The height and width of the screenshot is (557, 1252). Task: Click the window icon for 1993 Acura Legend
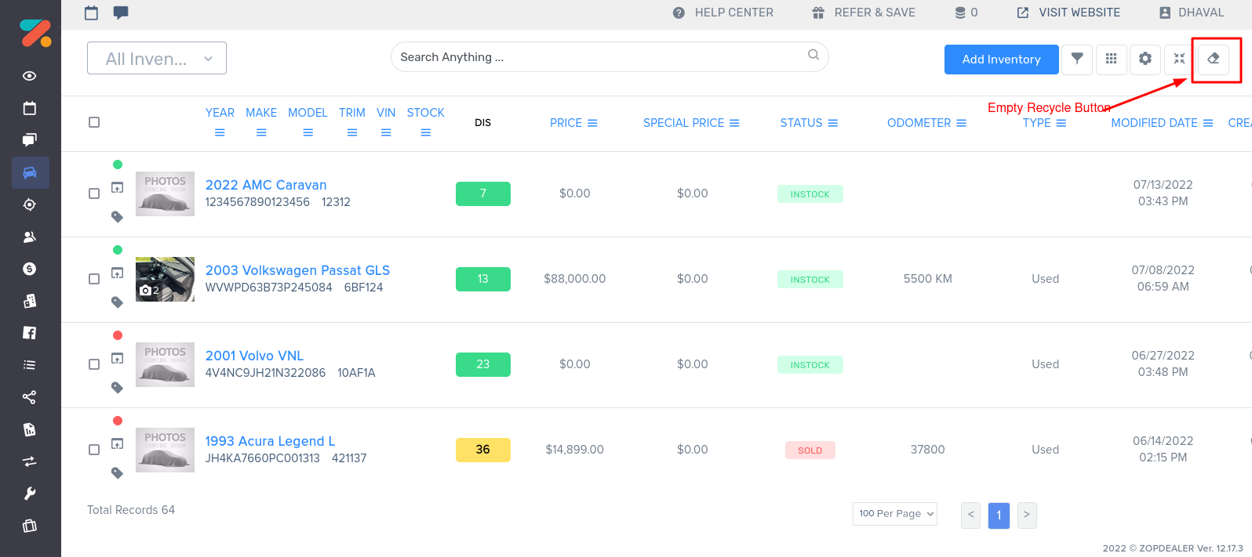click(117, 443)
